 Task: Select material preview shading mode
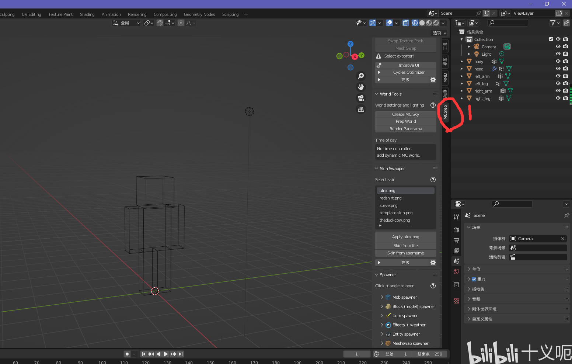tap(429, 23)
